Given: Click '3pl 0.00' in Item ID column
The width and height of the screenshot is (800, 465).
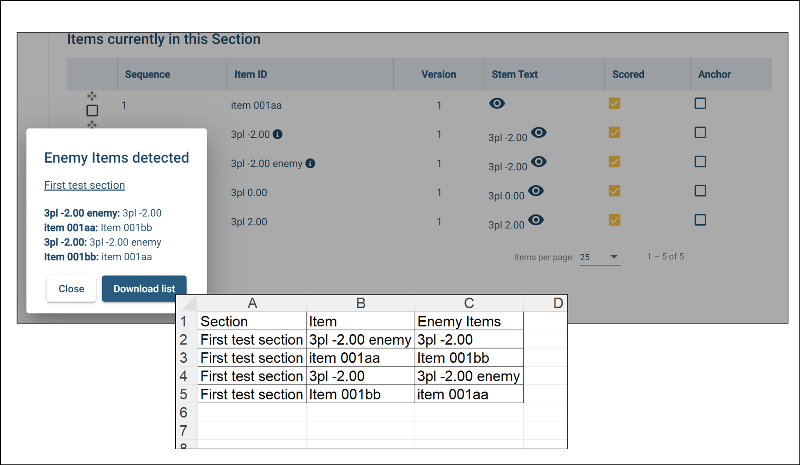Looking at the screenshot, I should (x=249, y=193).
